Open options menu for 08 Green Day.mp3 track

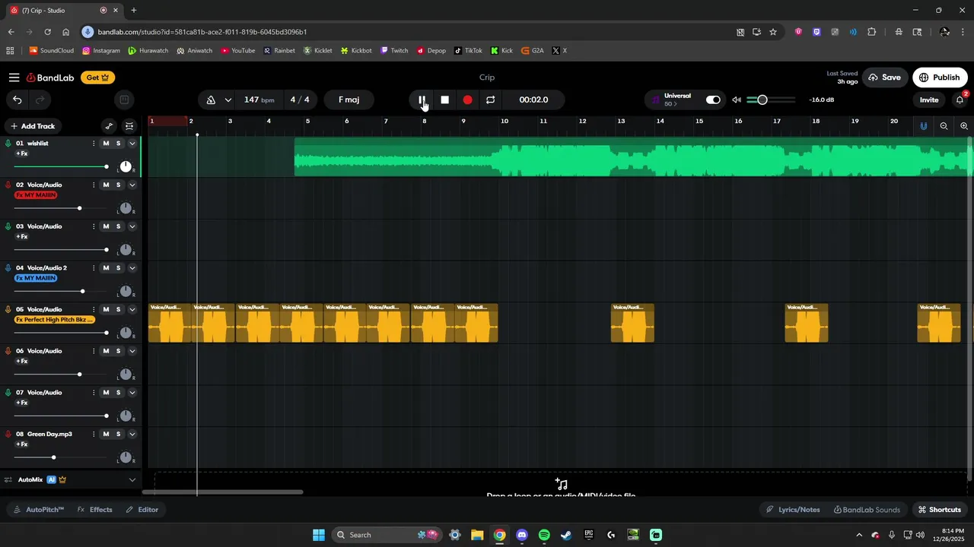[94, 434]
